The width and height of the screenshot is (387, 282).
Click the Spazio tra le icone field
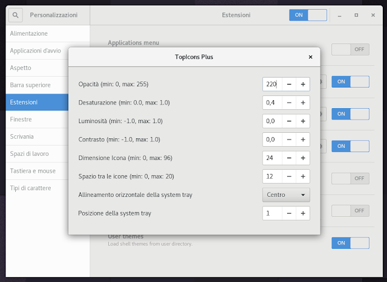tap(272, 176)
